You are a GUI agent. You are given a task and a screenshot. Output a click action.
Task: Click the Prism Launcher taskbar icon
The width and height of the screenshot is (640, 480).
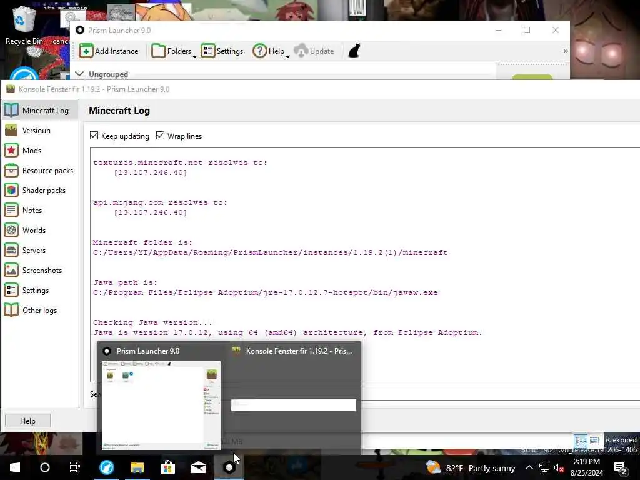(x=229, y=467)
